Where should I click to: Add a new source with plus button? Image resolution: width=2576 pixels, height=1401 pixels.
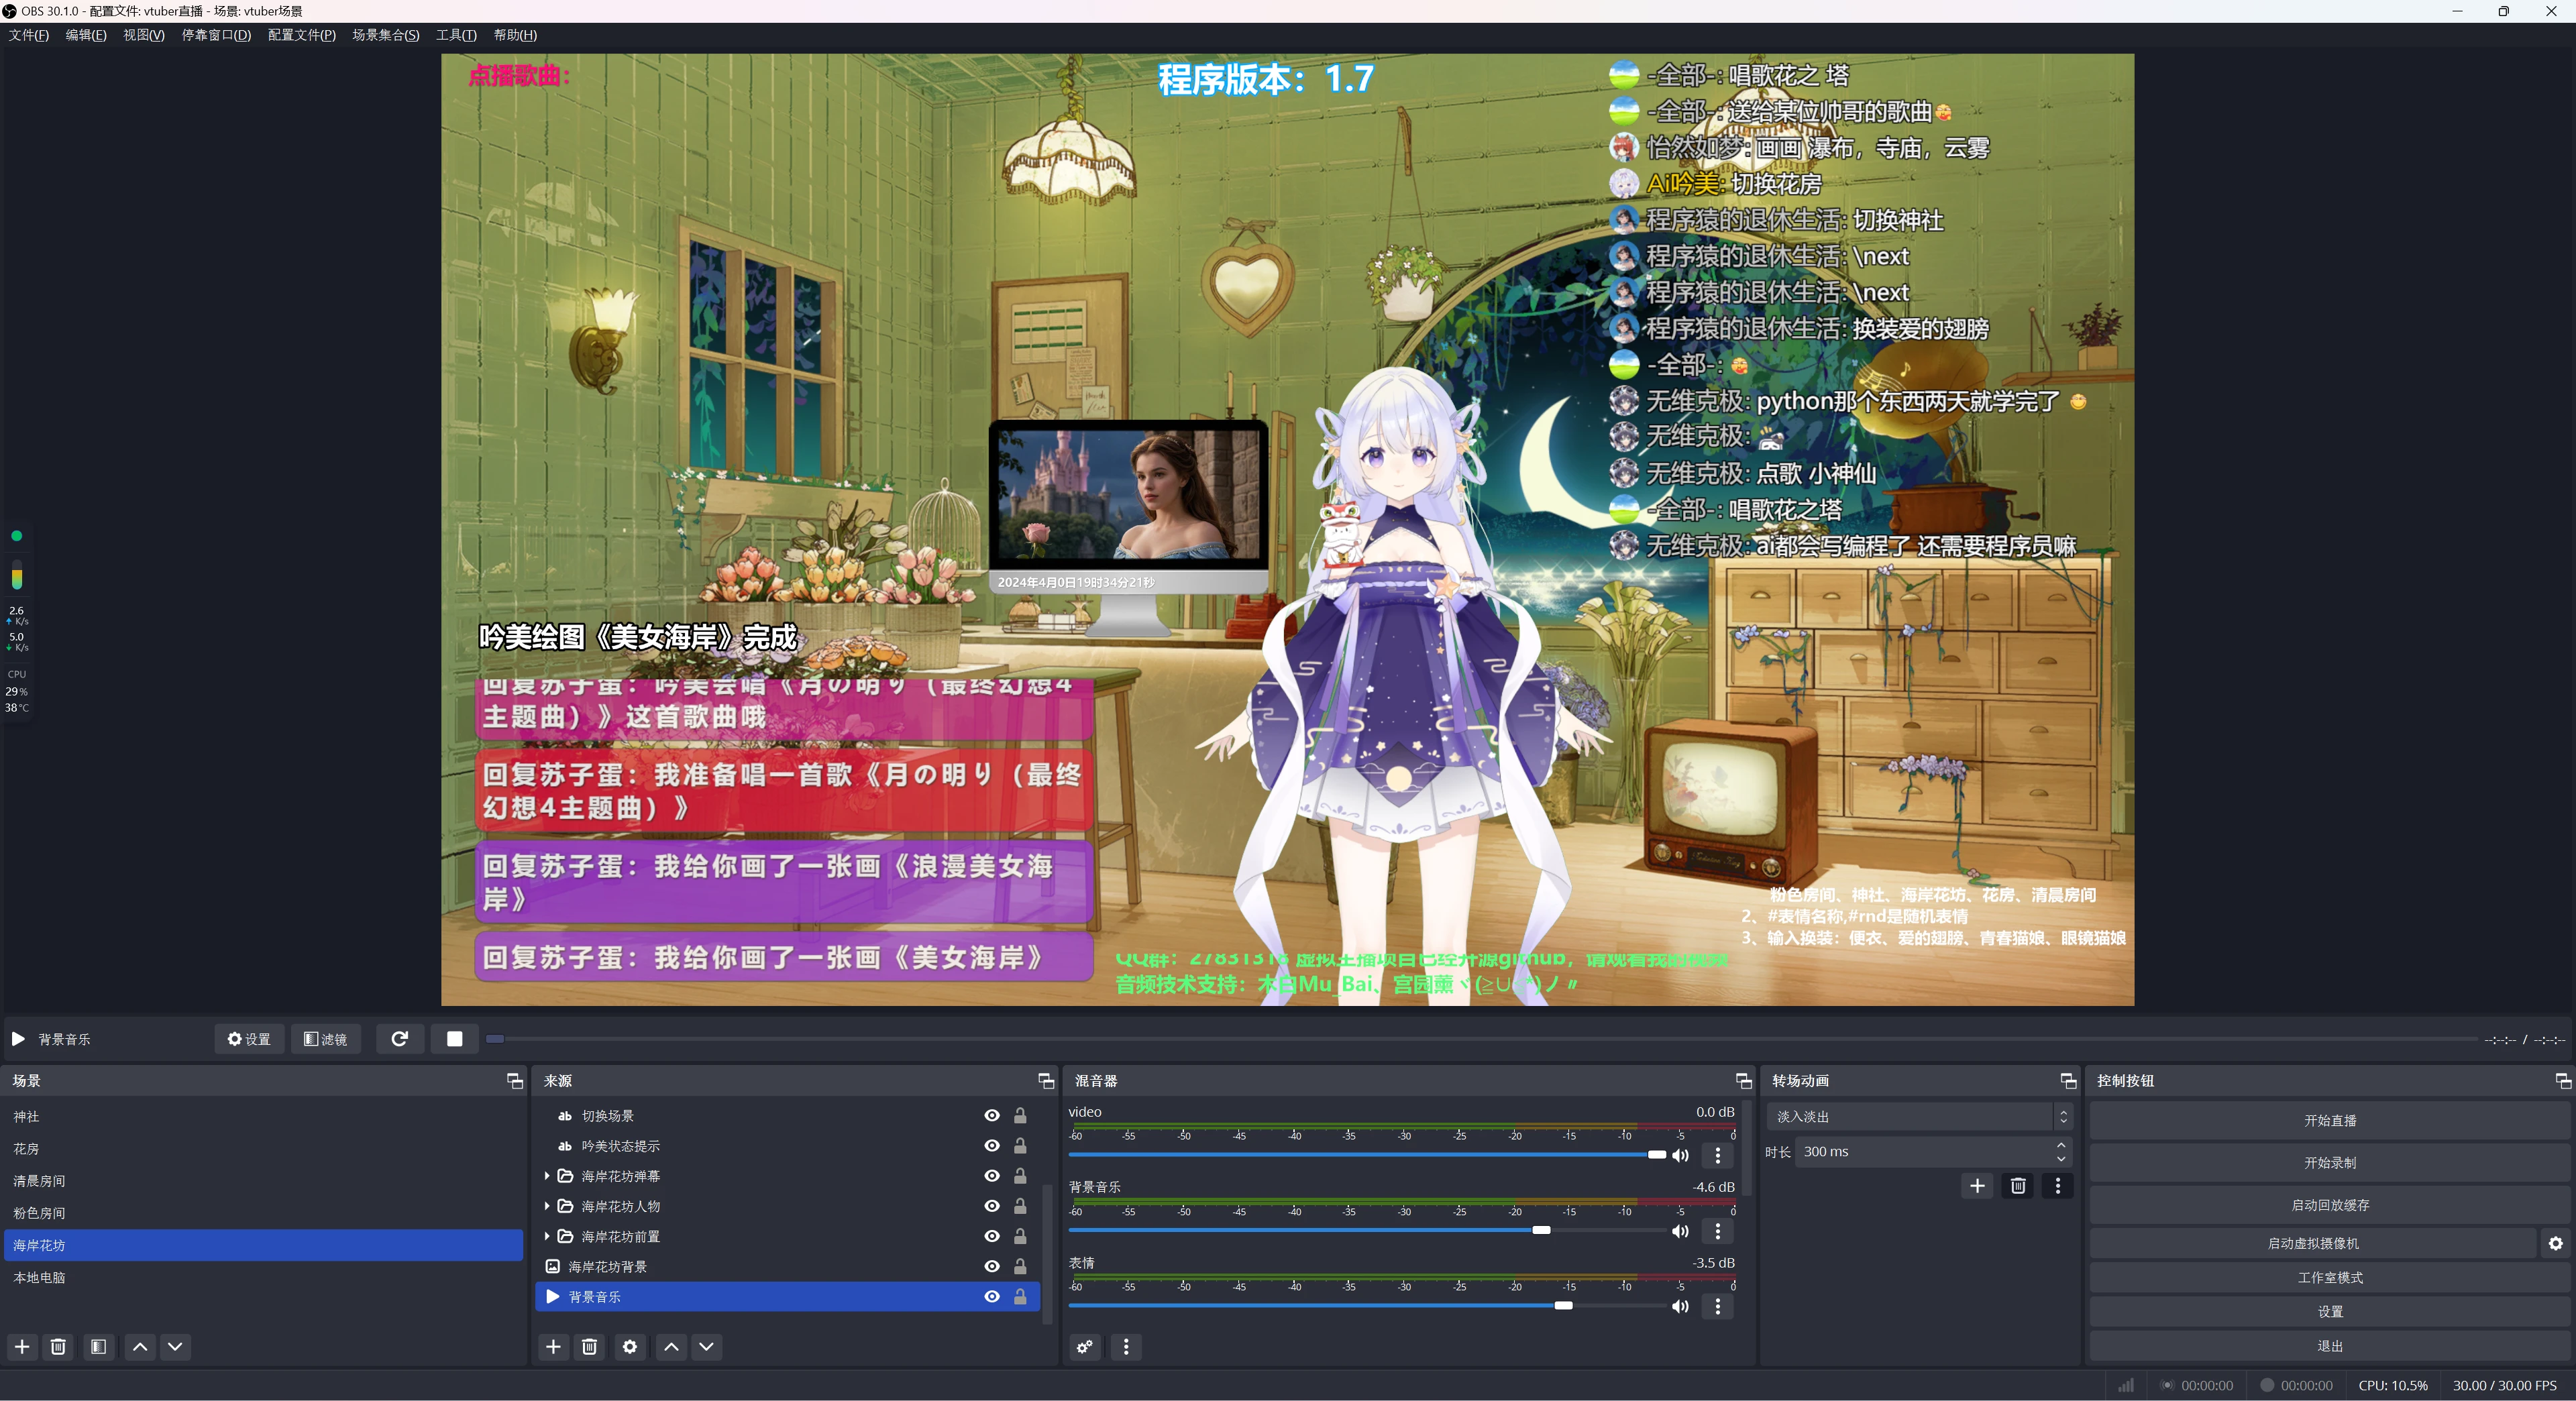click(x=553, y=1346)
